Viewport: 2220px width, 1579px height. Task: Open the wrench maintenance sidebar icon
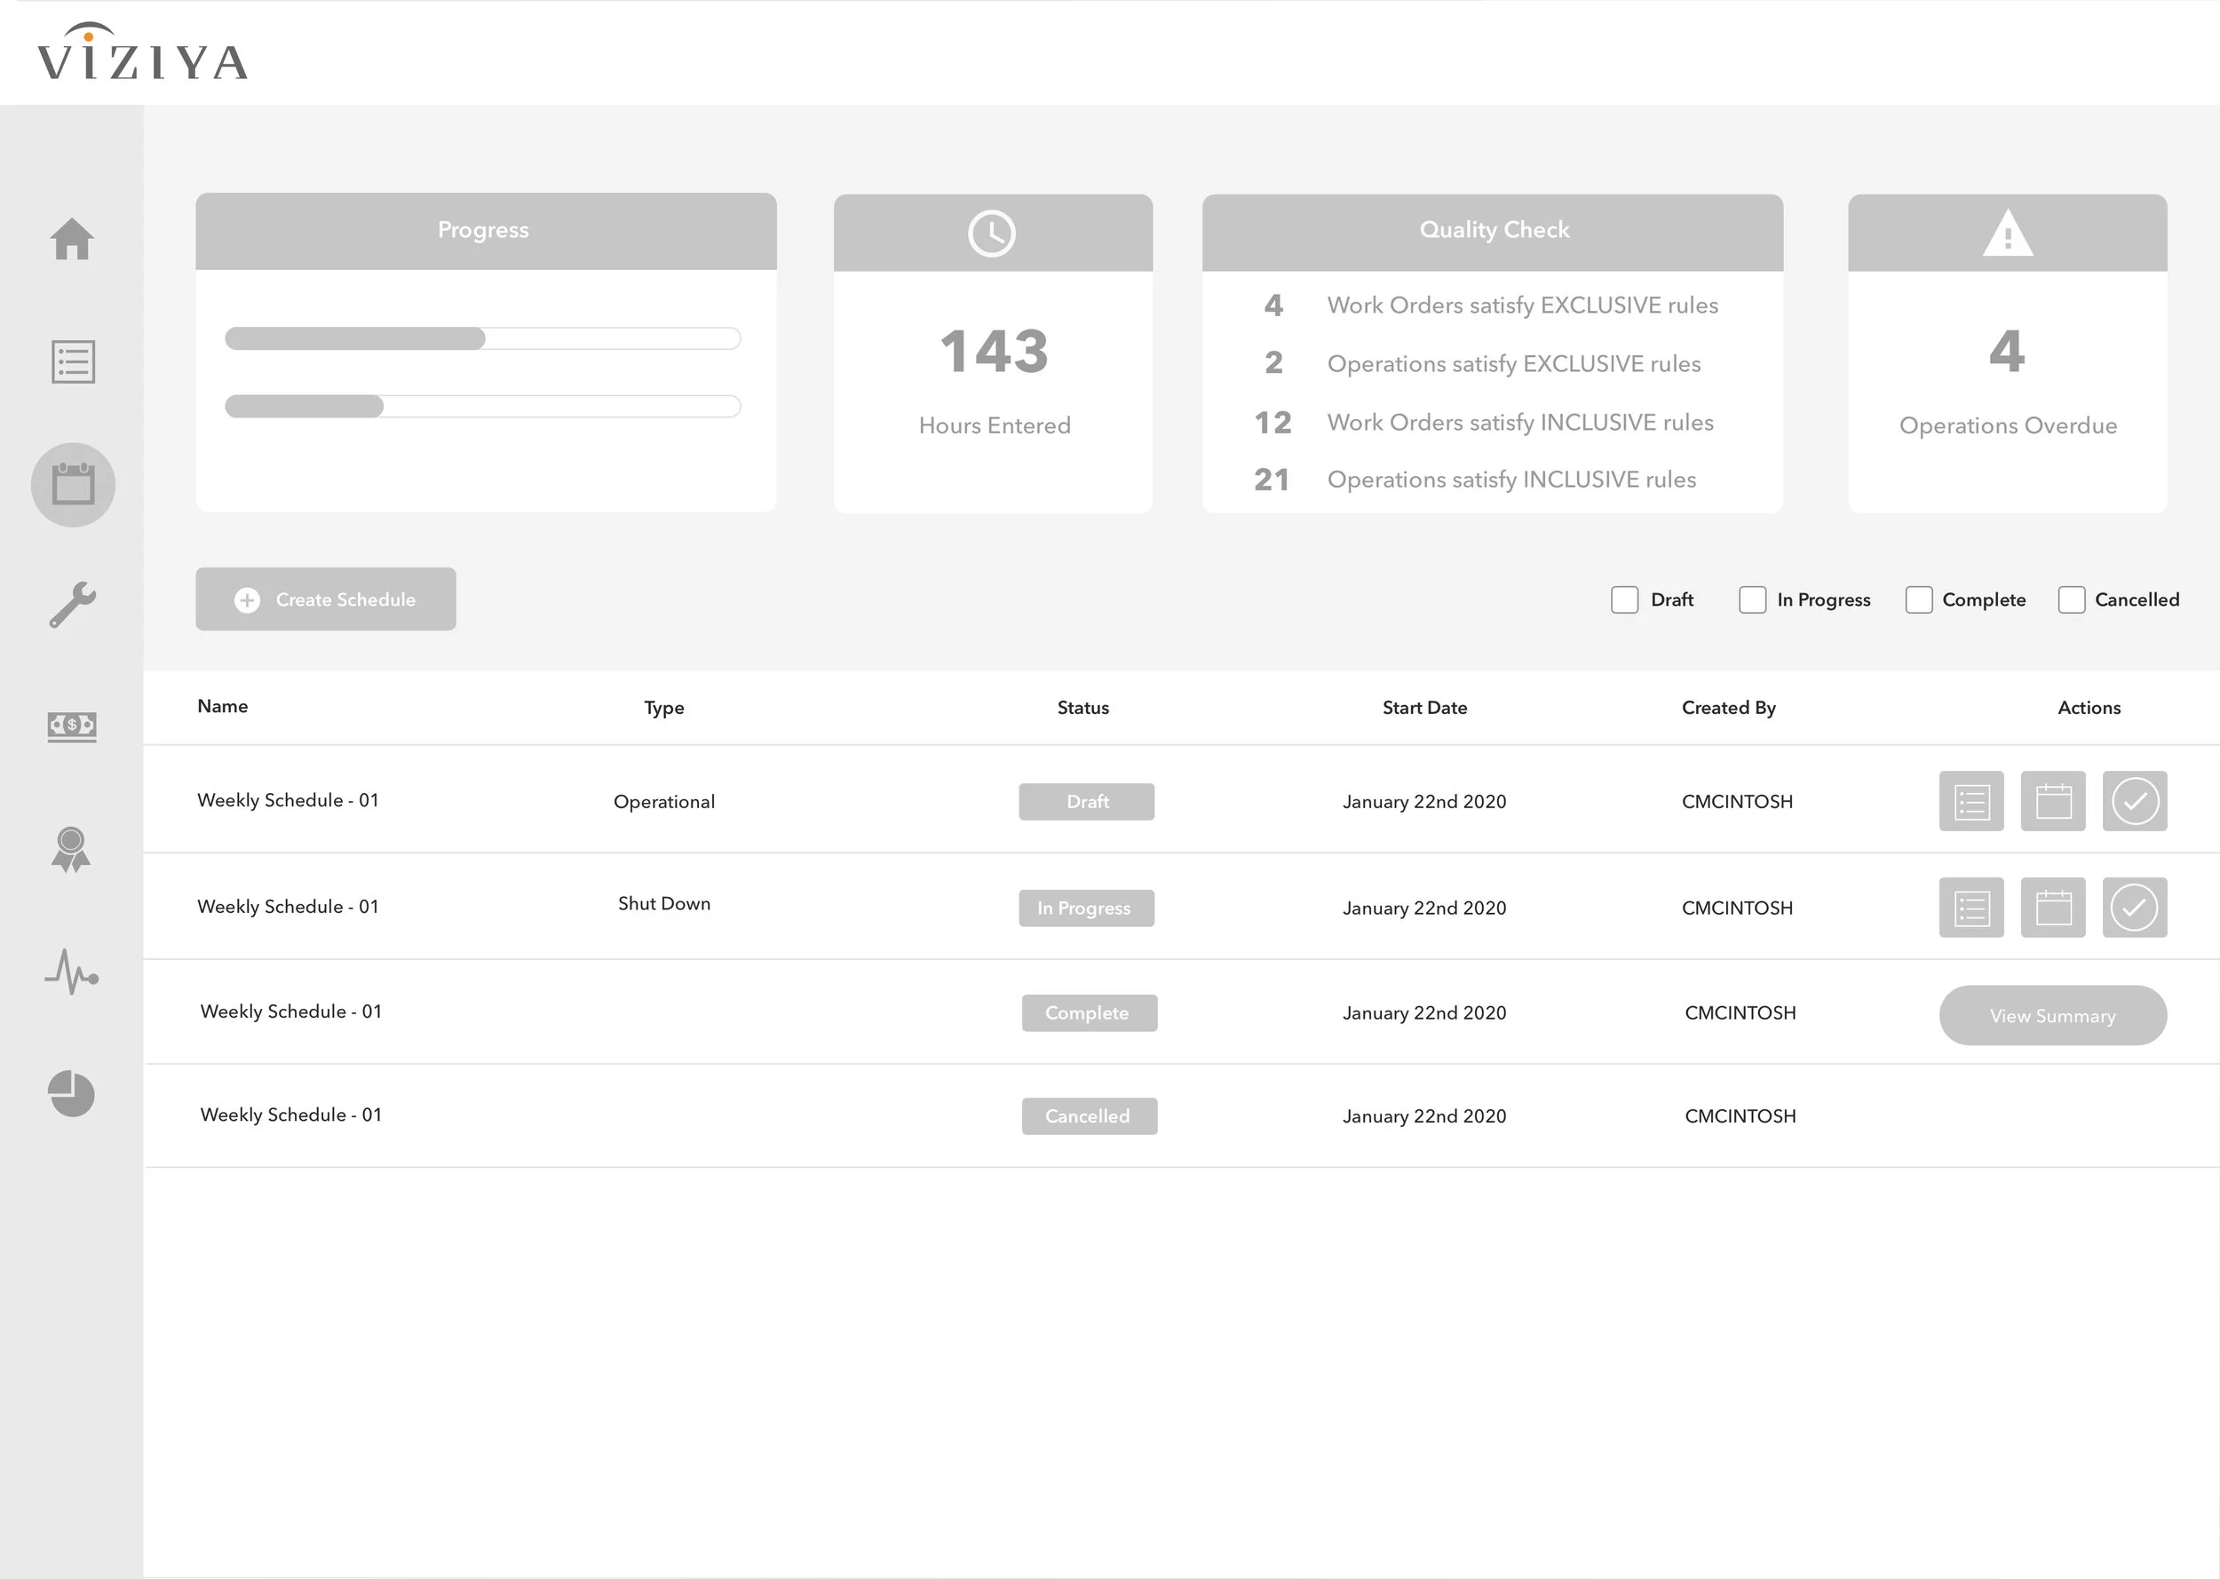coord(73,605)
